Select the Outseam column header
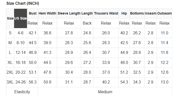This screenshot has height=97, width=178. (x=164, y=14)
